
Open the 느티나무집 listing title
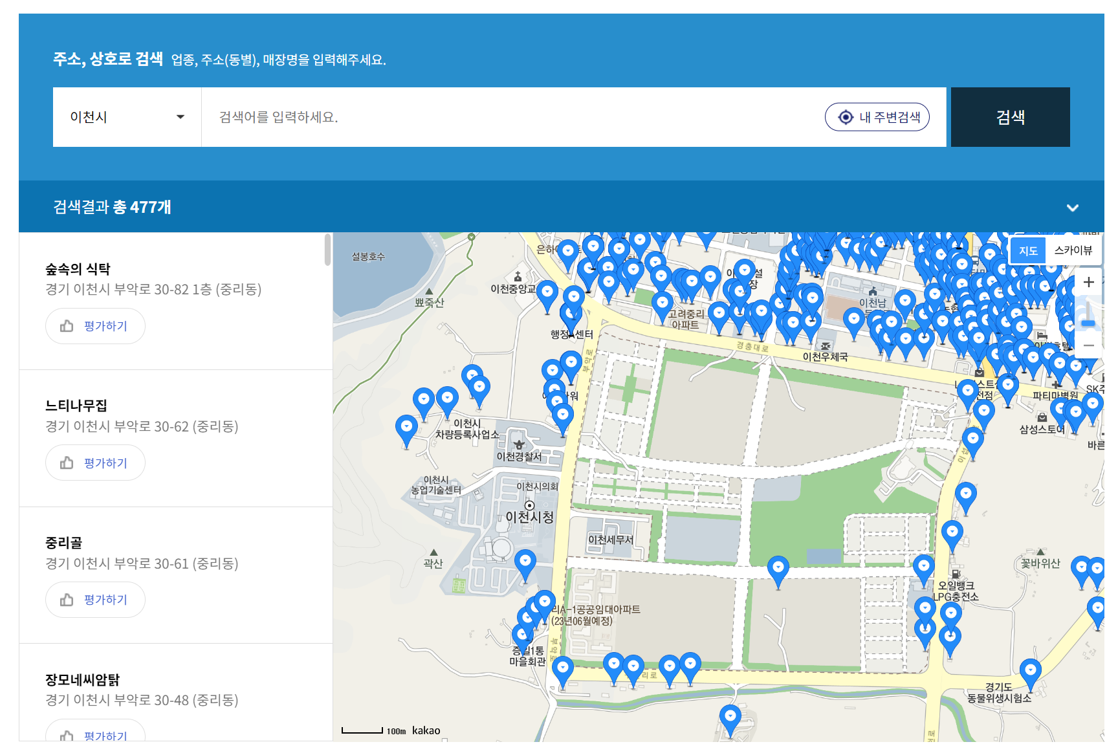(76, 406)
